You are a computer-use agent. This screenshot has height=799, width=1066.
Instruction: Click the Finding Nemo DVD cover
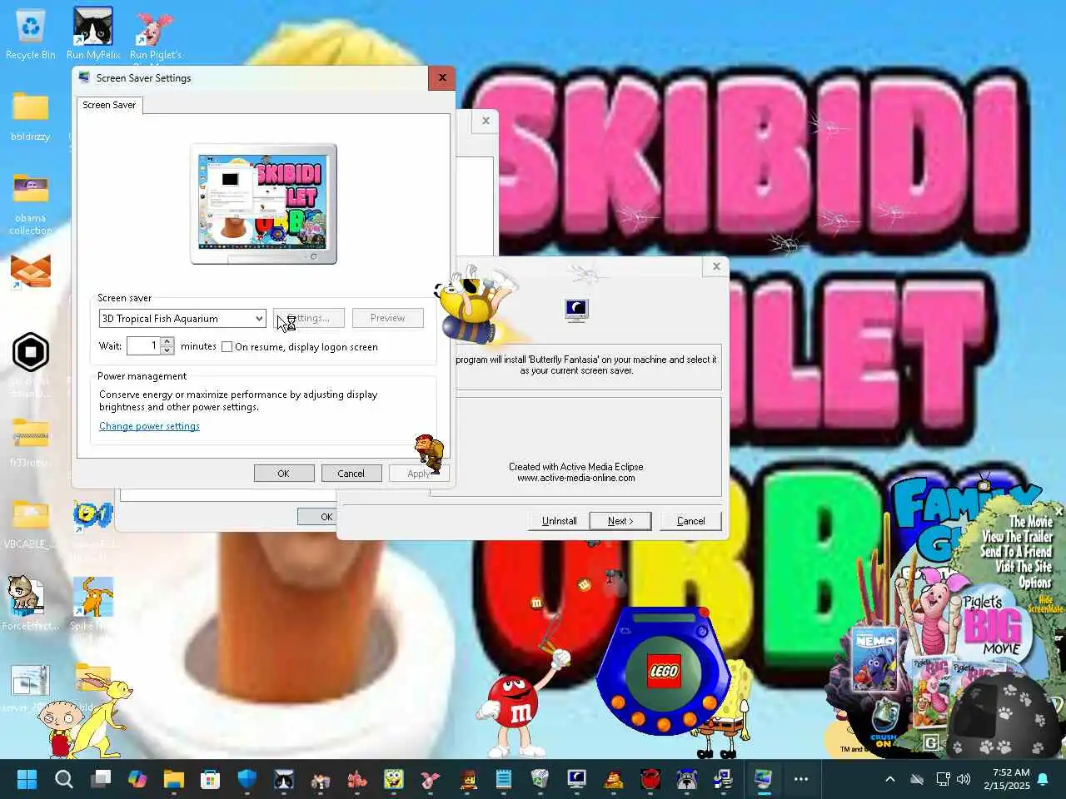click(x=874, y=659)
